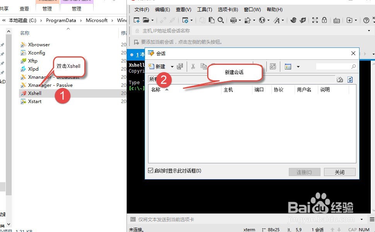Expand the host address field dropdown arrow
The image size is (375, 232).
pyautogui.click(x=369, y=30)
